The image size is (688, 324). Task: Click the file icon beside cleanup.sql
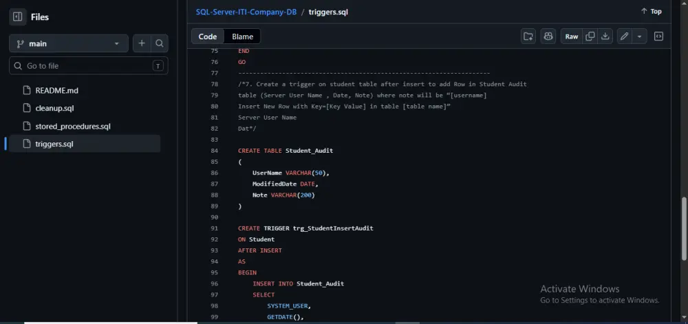[27, 108]
